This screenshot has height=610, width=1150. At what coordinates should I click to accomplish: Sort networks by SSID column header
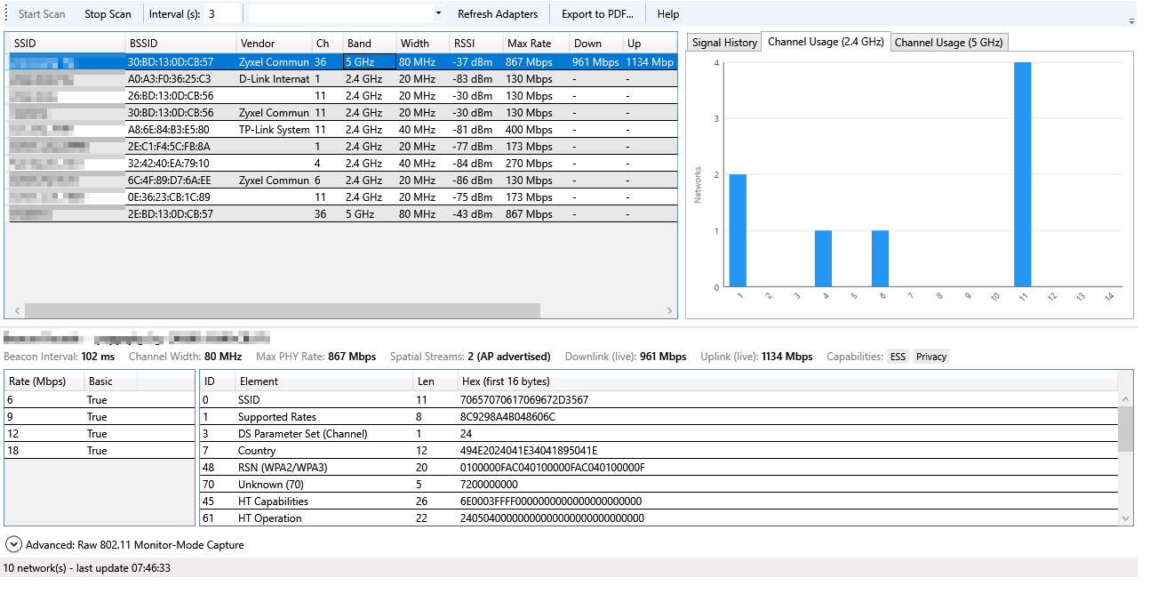tap(67, 43)
